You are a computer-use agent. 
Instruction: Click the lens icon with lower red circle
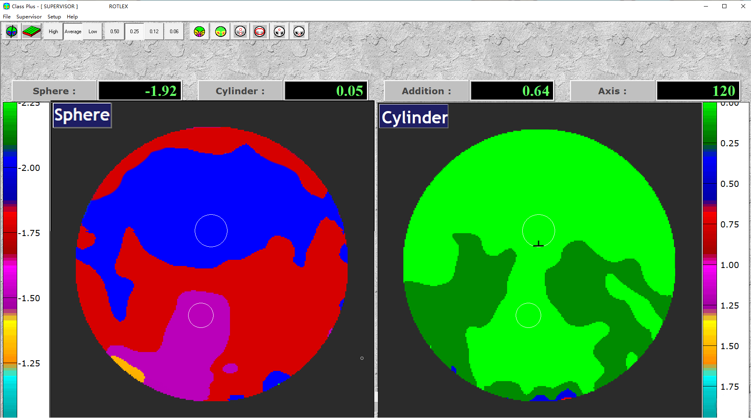[299, 32]
